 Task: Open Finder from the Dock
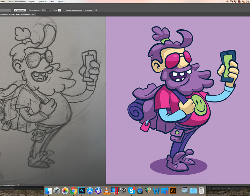coord(48,190)
